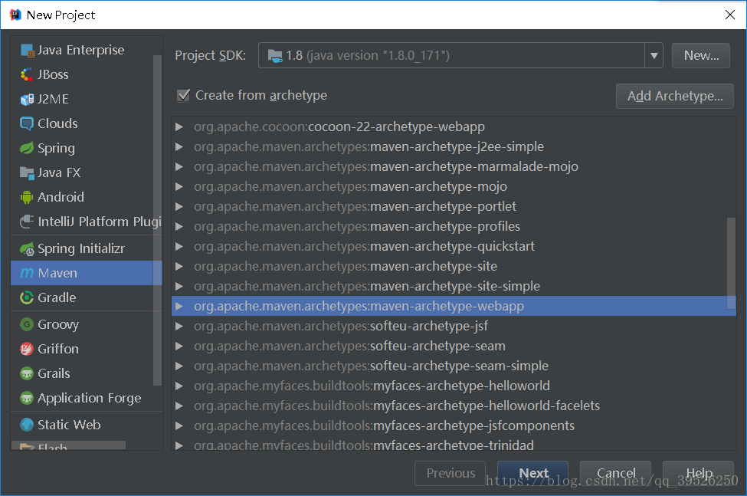Click the Maven 'm' icon

27,273
